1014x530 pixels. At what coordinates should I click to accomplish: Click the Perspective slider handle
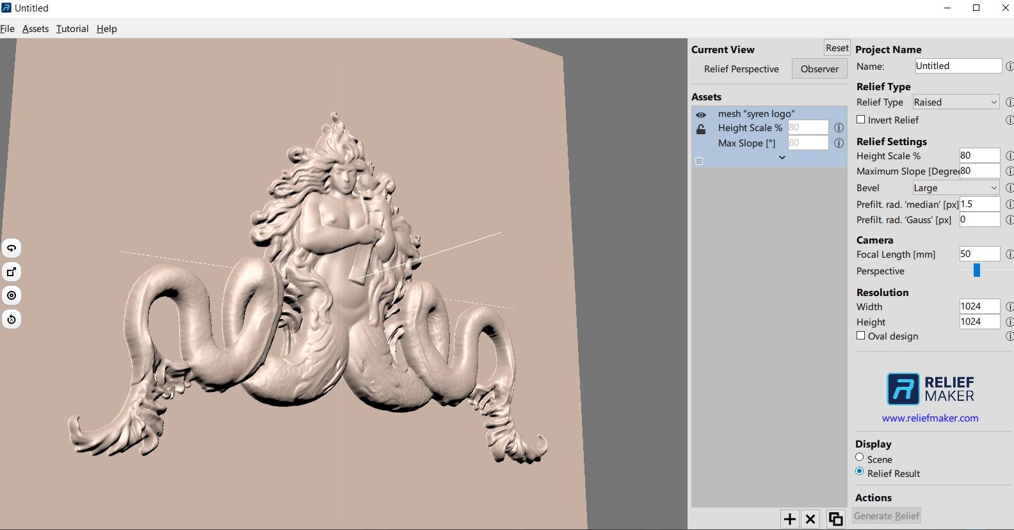(977, 270)
